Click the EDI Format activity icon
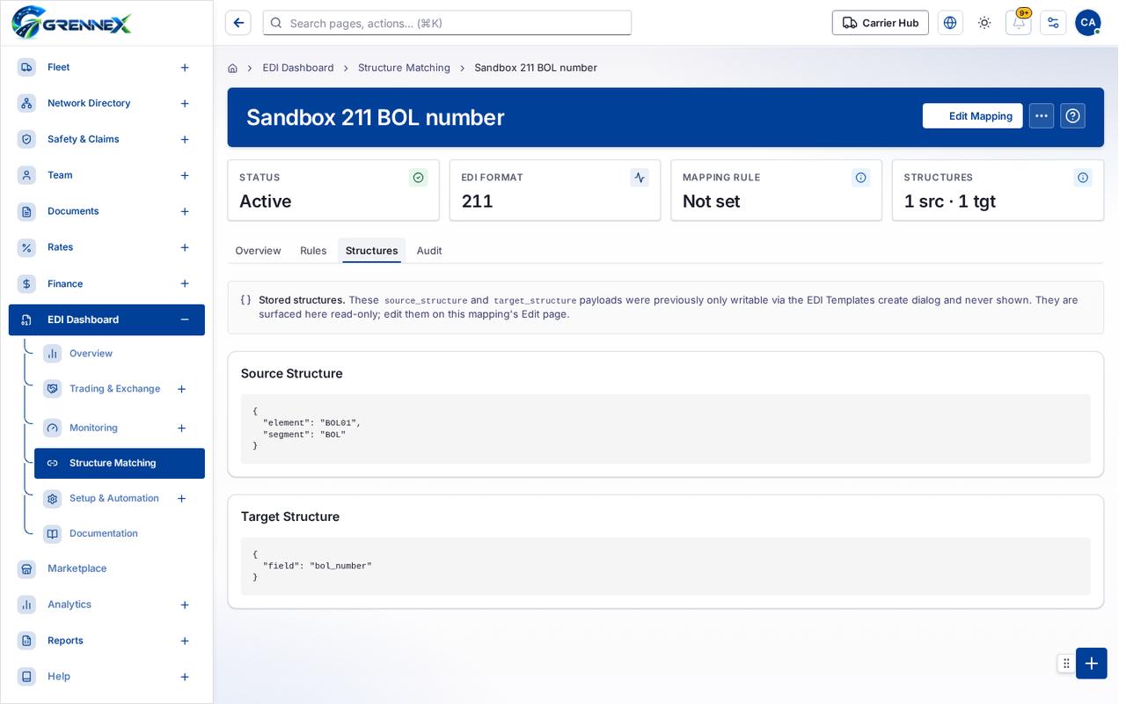The image size is (1126, 704). pos(640,178)
